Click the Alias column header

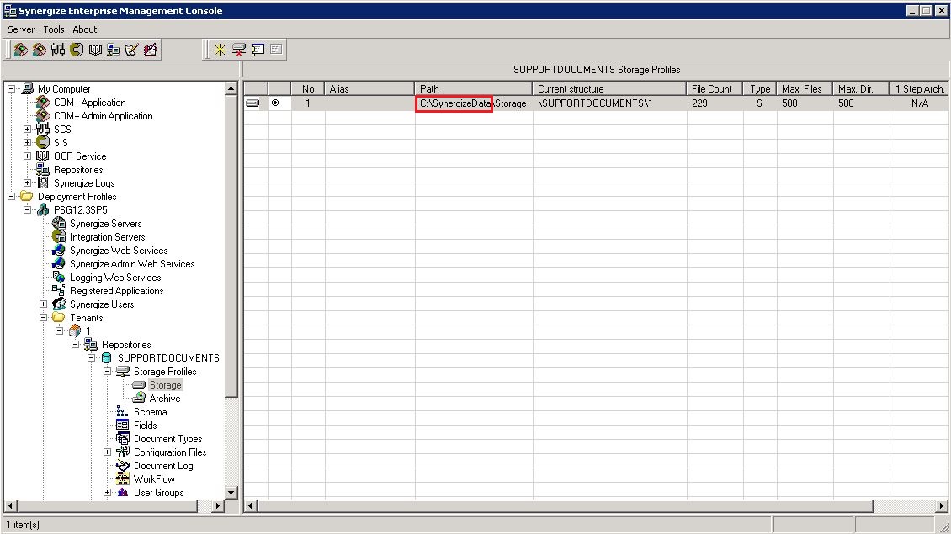pyautogui.click(x=369, y=89)
